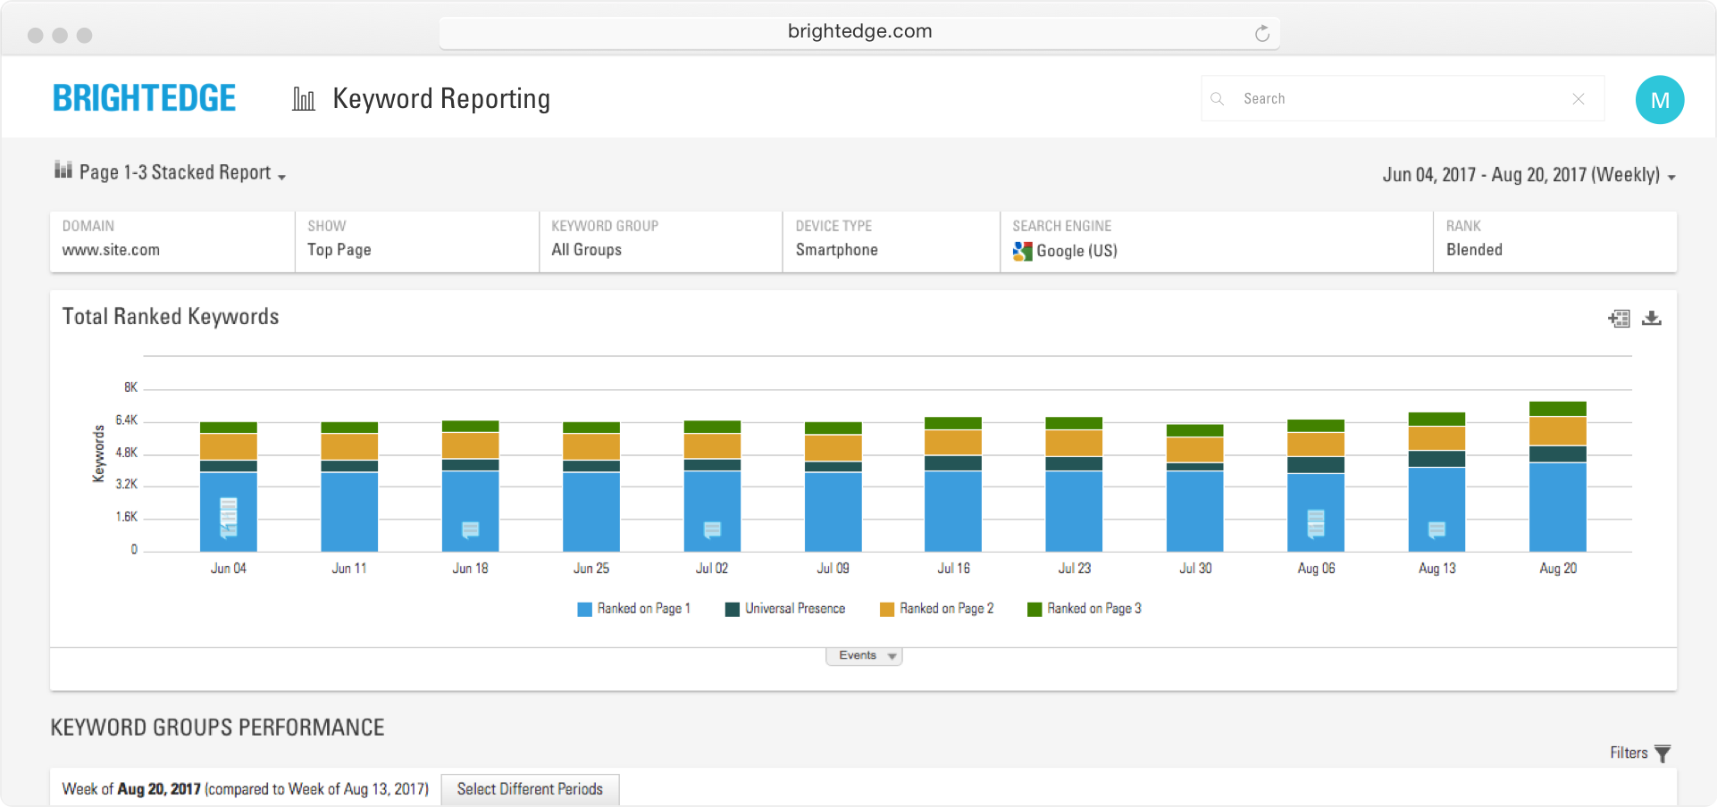Click the user avatar M icon
Image resolution: width=1717 pixels, height=807 pixels.
1659,99
